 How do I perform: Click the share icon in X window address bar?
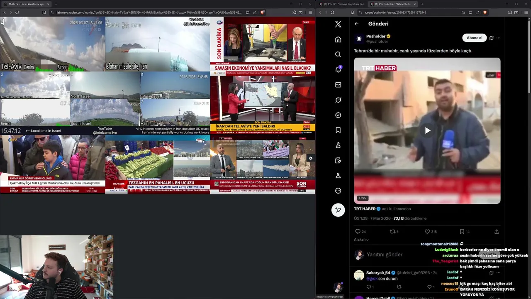[x=477, y=12]
